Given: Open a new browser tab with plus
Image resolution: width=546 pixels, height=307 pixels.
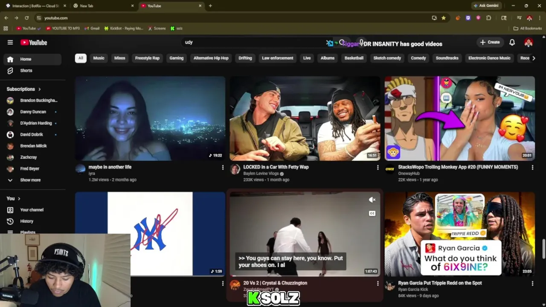Looking at the screenshot, I should (x=210, y=6).
